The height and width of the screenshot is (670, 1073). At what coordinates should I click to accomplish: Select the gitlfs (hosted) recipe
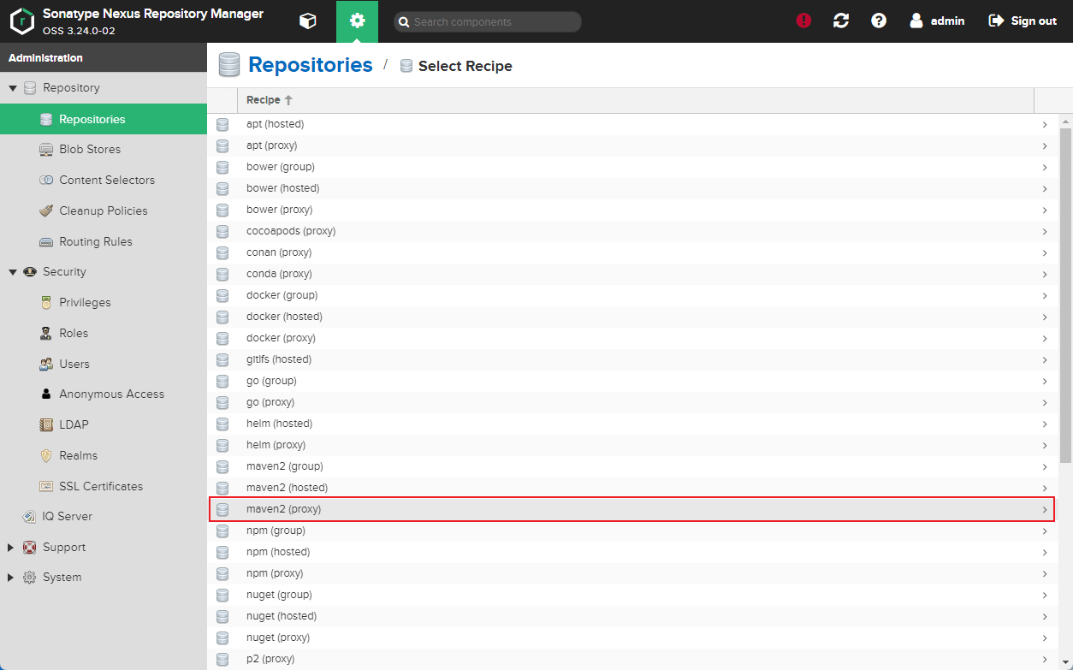[x=632, y=359]
